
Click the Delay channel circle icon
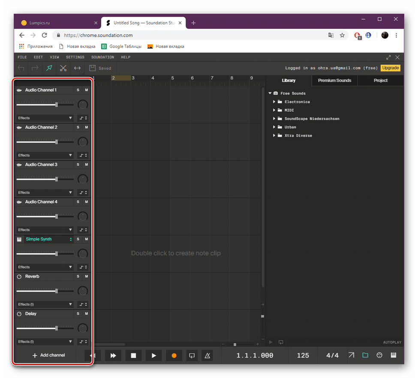point(19,314)
